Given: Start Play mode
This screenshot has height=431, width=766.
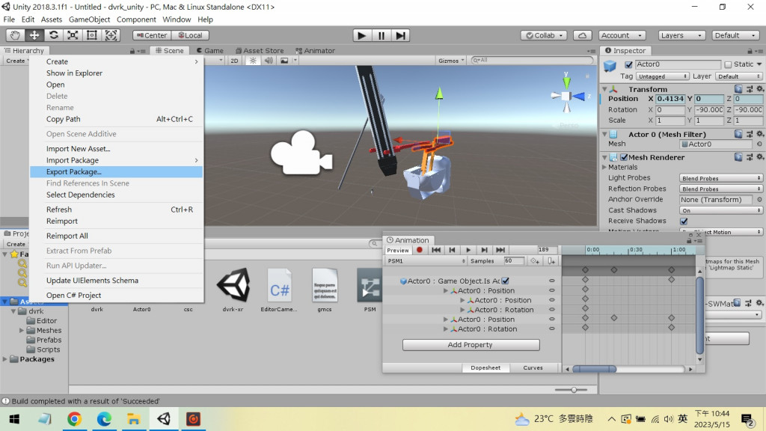Looking at the screenshot, I should coord(361,35).
